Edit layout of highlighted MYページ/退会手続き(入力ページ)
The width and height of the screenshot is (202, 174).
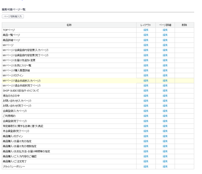(x=146, y=81)
